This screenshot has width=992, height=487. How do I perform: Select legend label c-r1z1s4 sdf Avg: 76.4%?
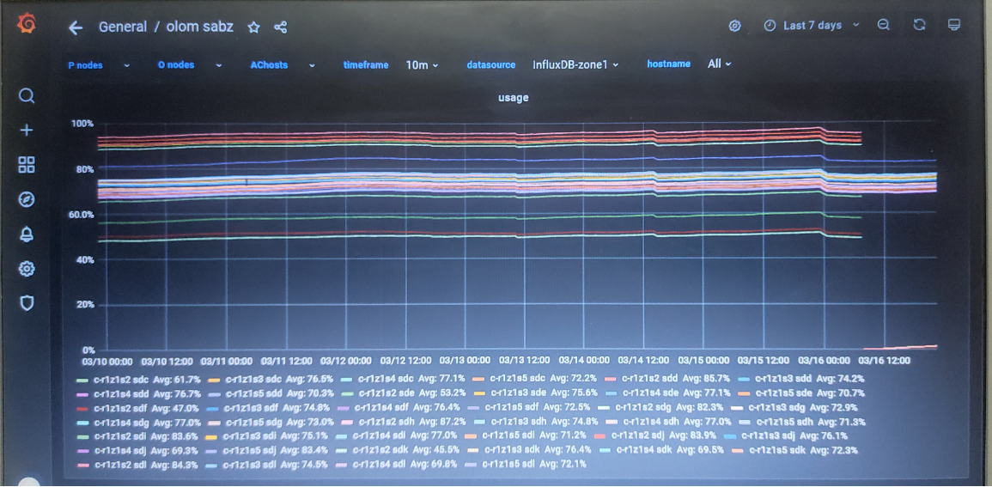pyautogui.click(x=406, y=408)
